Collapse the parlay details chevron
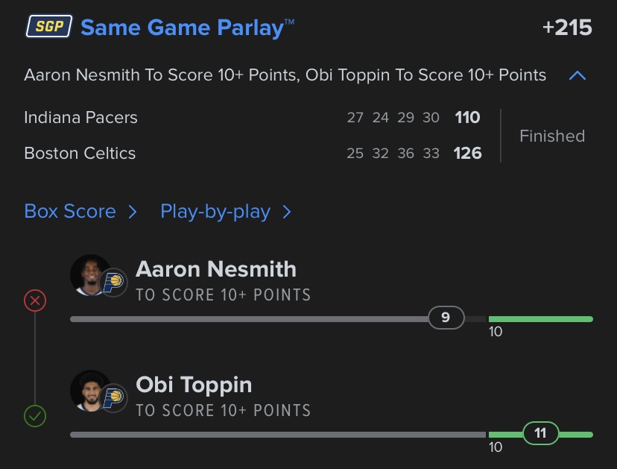 578,75
